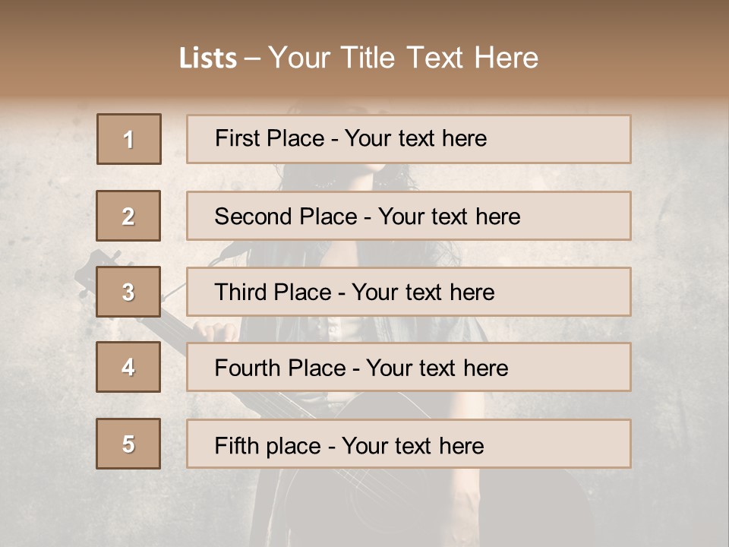Click the 'Second Place - Your text here' box

(409, 216)
